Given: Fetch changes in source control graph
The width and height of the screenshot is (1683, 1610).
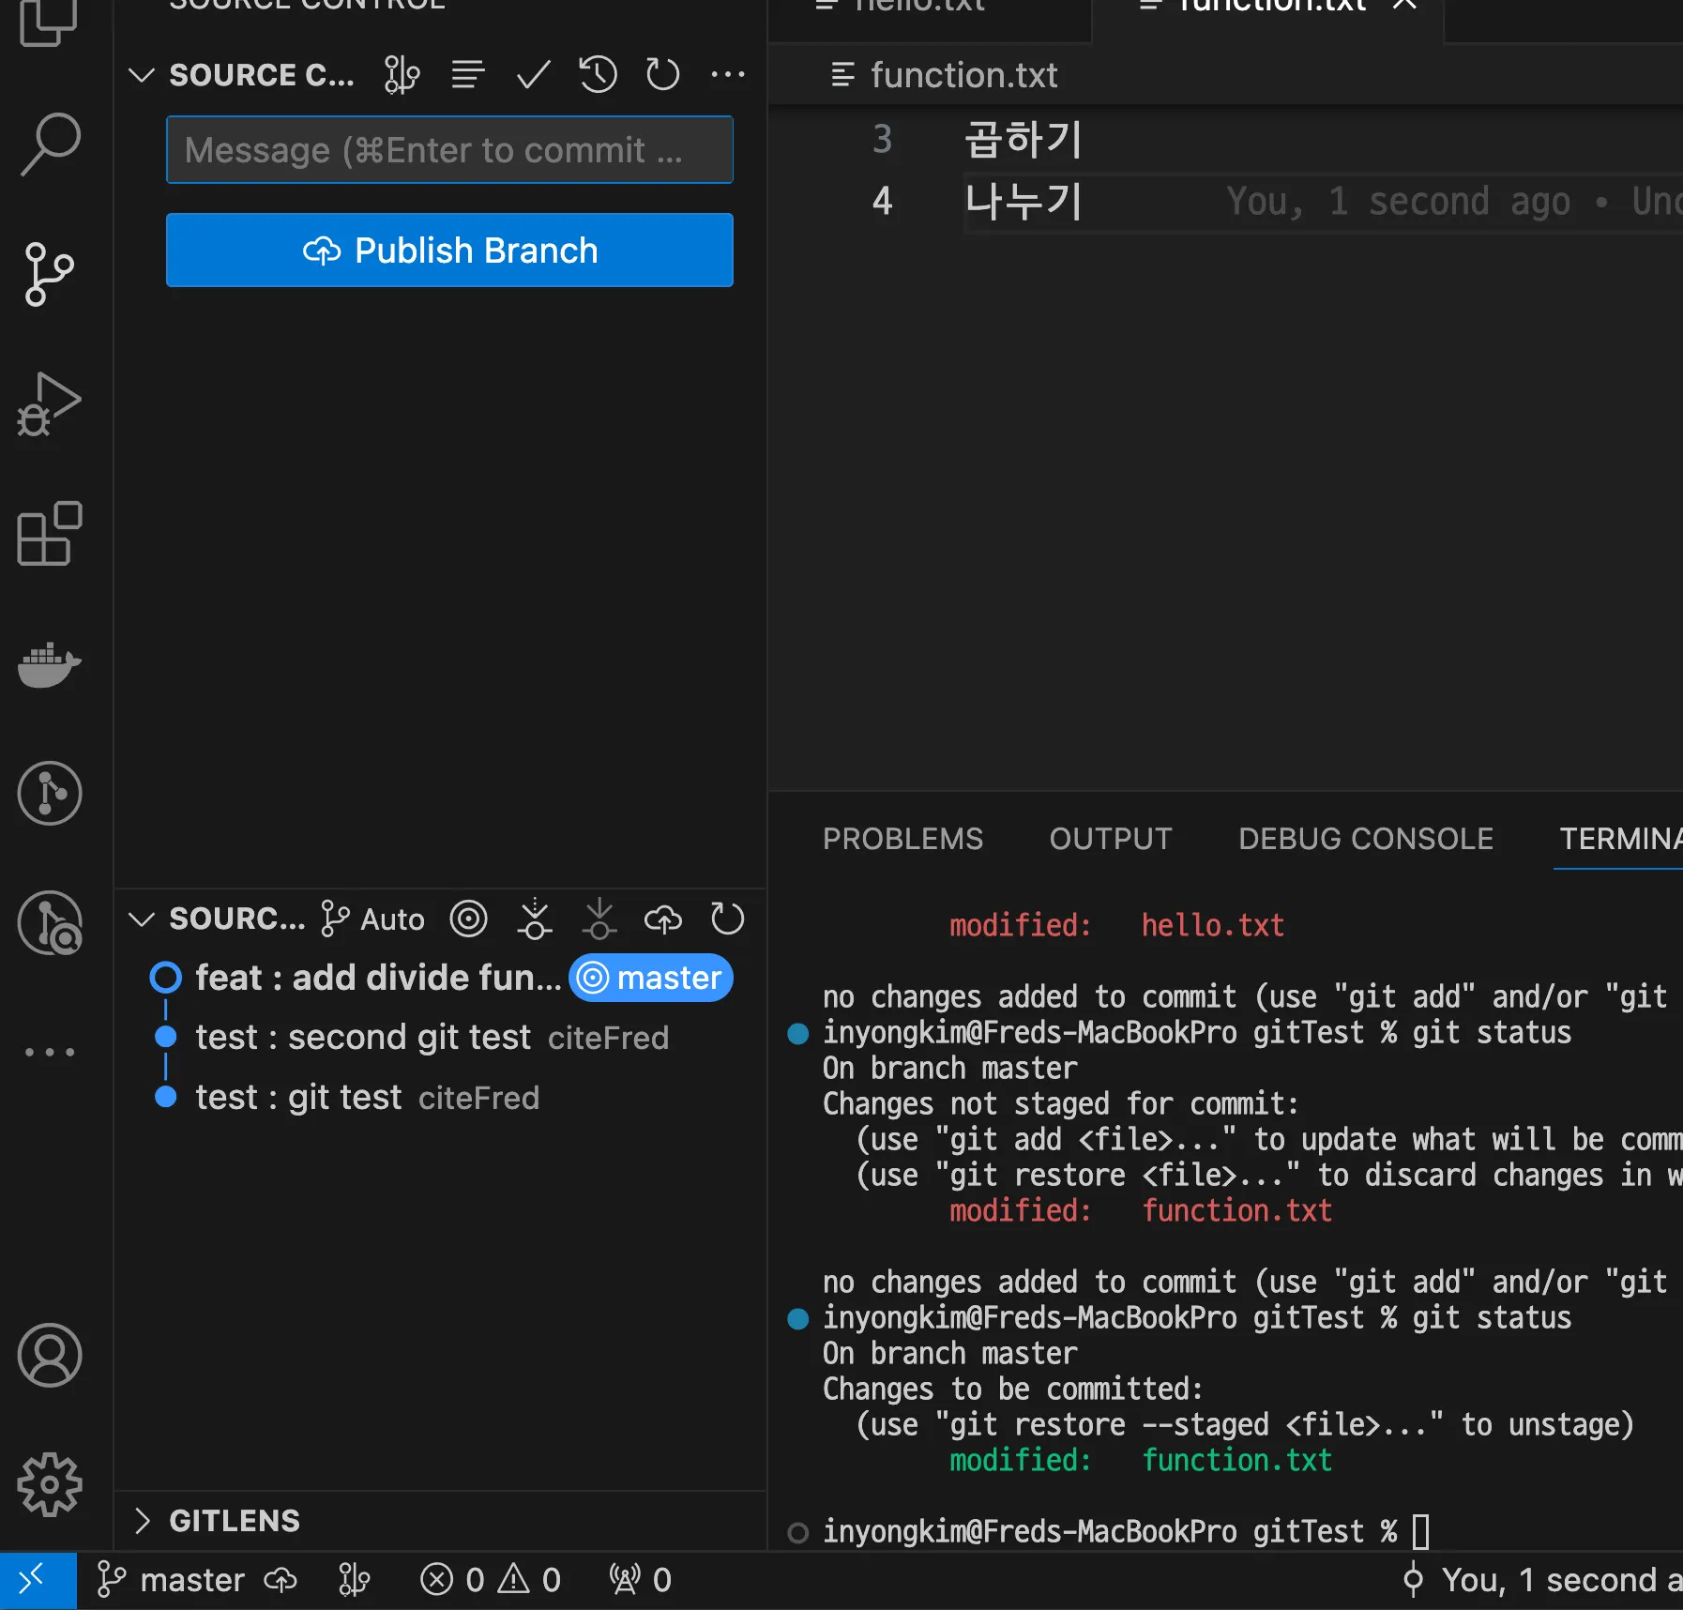Looking at the screenshot, I should coord(534,919).
